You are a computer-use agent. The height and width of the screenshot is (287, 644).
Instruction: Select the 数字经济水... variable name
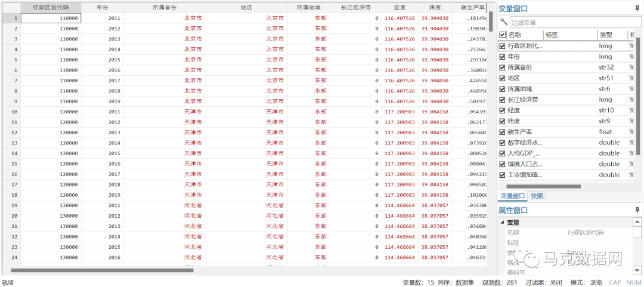click(525, 143)
